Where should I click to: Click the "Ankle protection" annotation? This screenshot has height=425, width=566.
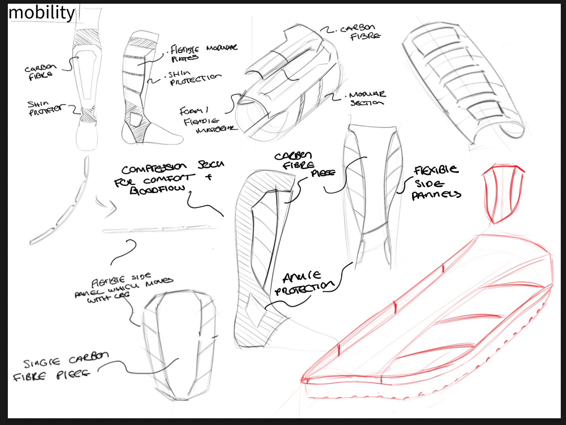tap(304, 283)
